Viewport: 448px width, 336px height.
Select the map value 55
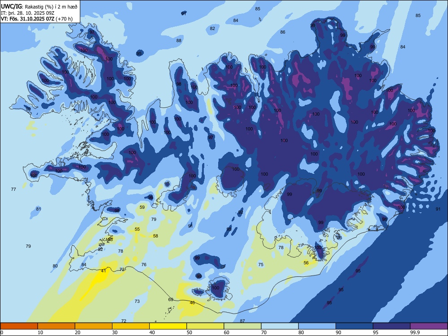(137, 229)
